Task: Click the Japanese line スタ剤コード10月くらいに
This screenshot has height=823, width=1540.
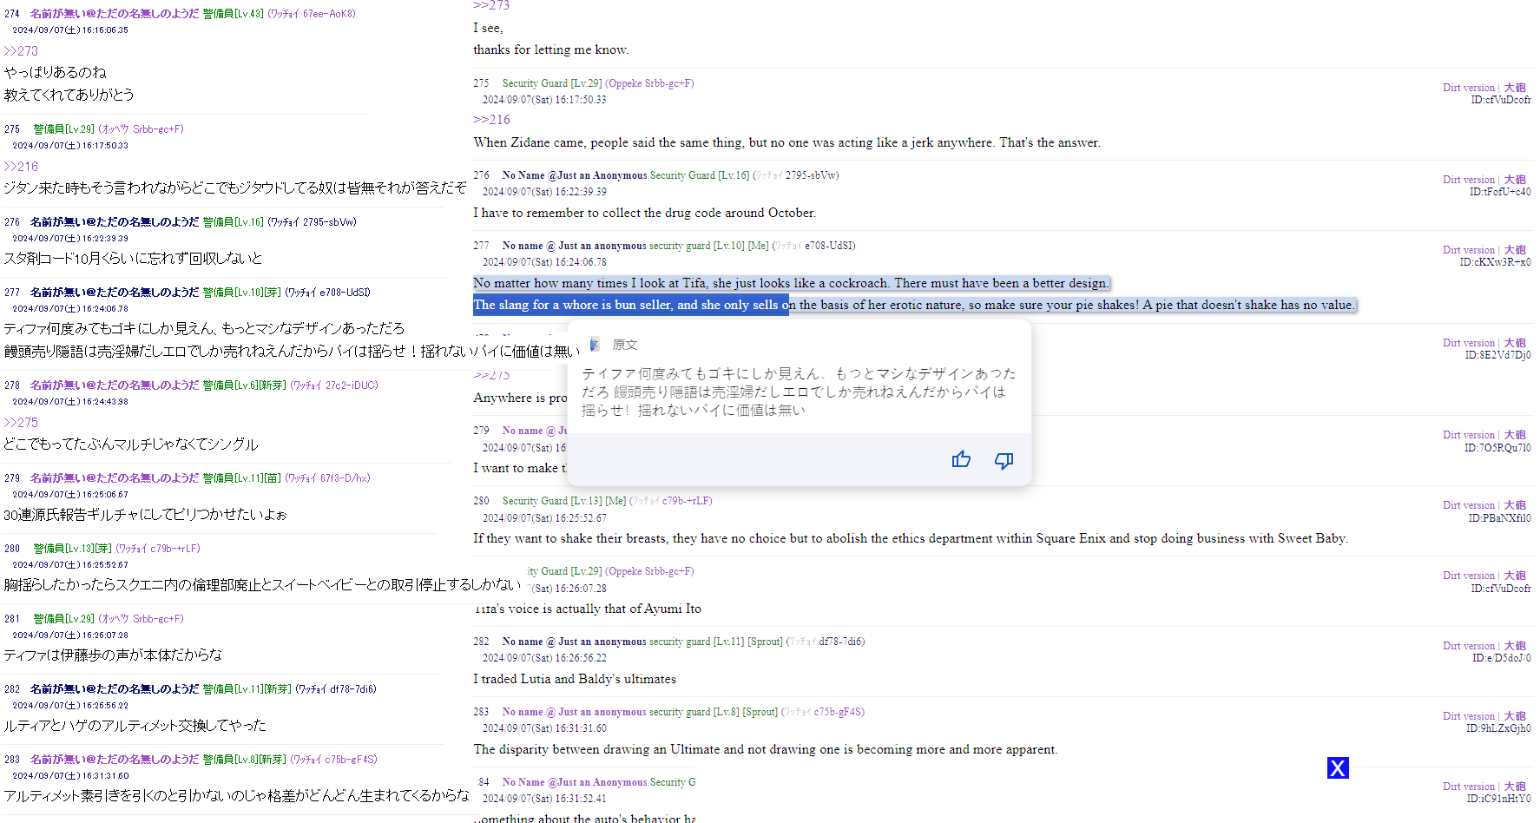Action: [133, 259]
